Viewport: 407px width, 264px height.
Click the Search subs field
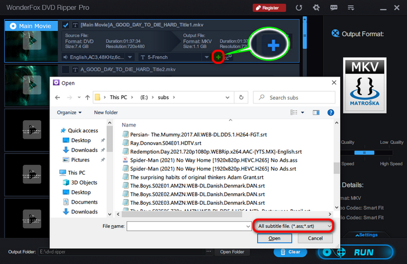(294, 97)
